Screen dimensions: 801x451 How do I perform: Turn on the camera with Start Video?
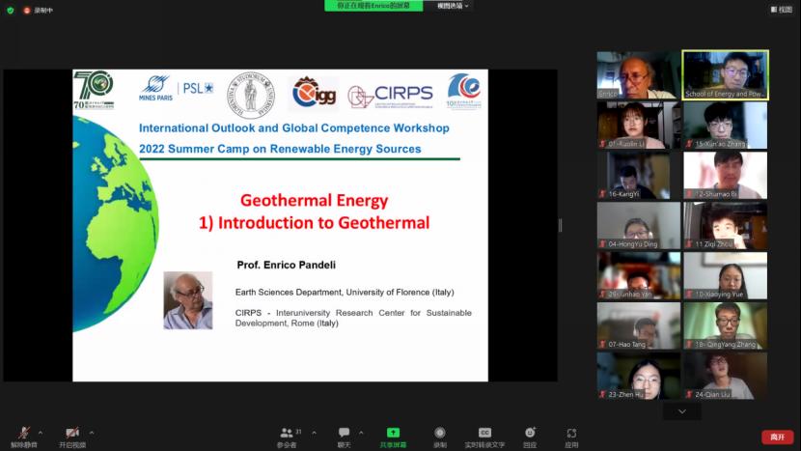point(71,434)
